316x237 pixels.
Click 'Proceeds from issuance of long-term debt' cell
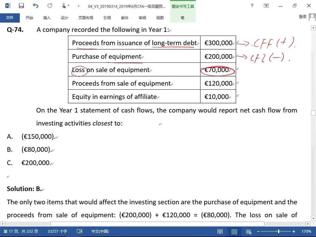pos(134,43)
